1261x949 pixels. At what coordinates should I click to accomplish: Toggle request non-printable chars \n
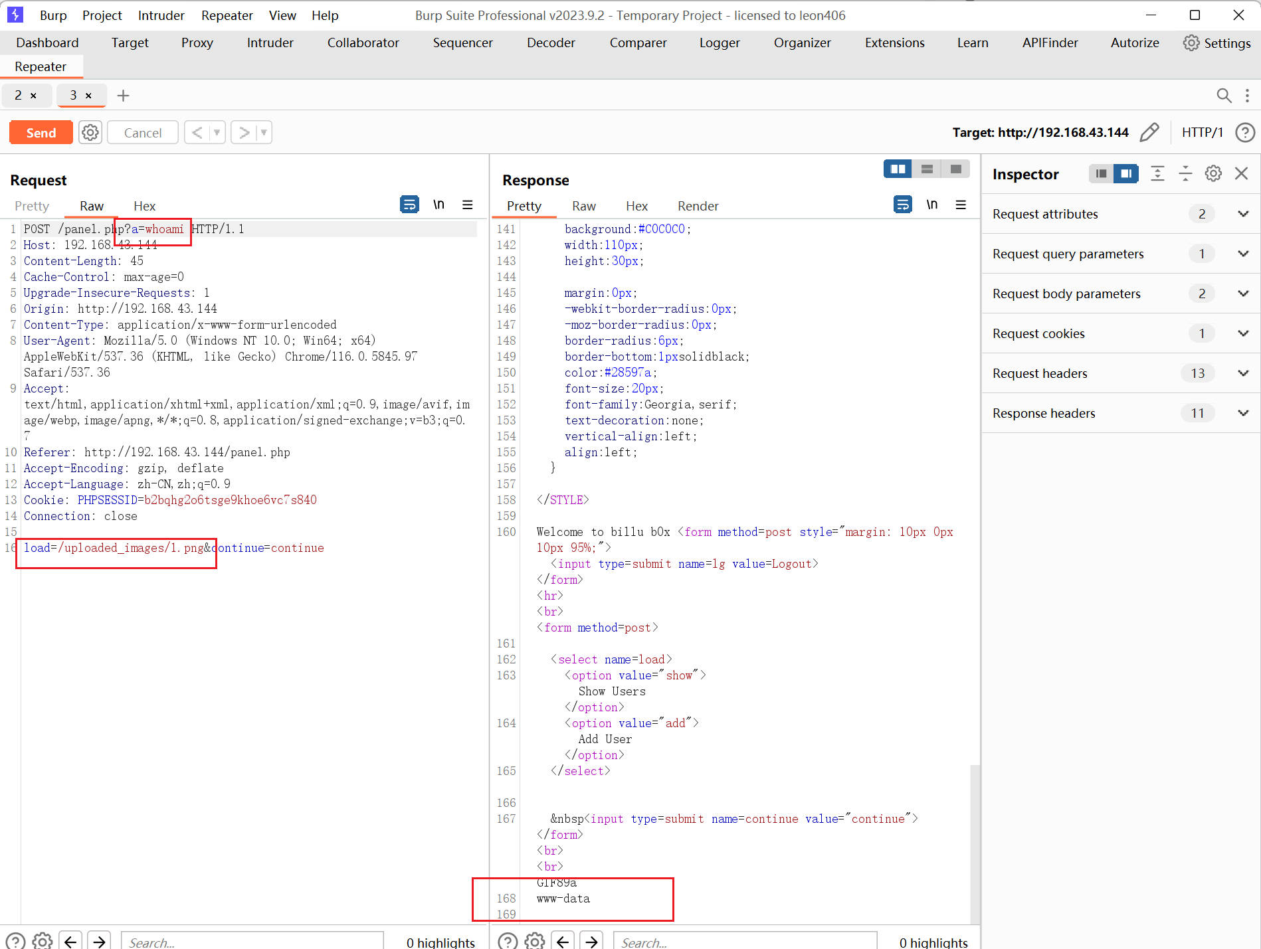coord(439,205)
